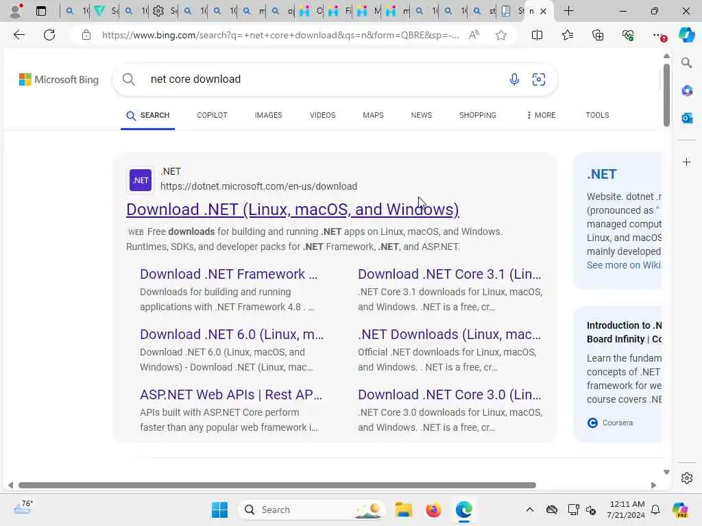The width and height of the screenshot is (702, 526).
Task: Open visual search camera icon
Action: click(539, 79)
